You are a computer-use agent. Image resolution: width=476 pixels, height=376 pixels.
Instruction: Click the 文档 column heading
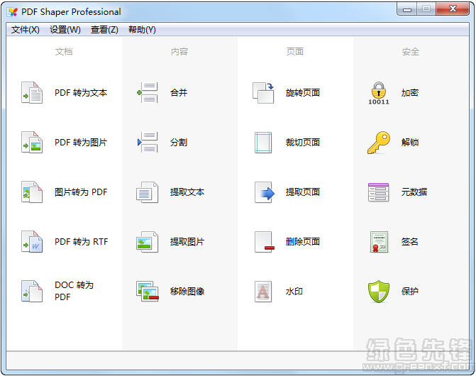pyautogui.click(x=64, y=52)
